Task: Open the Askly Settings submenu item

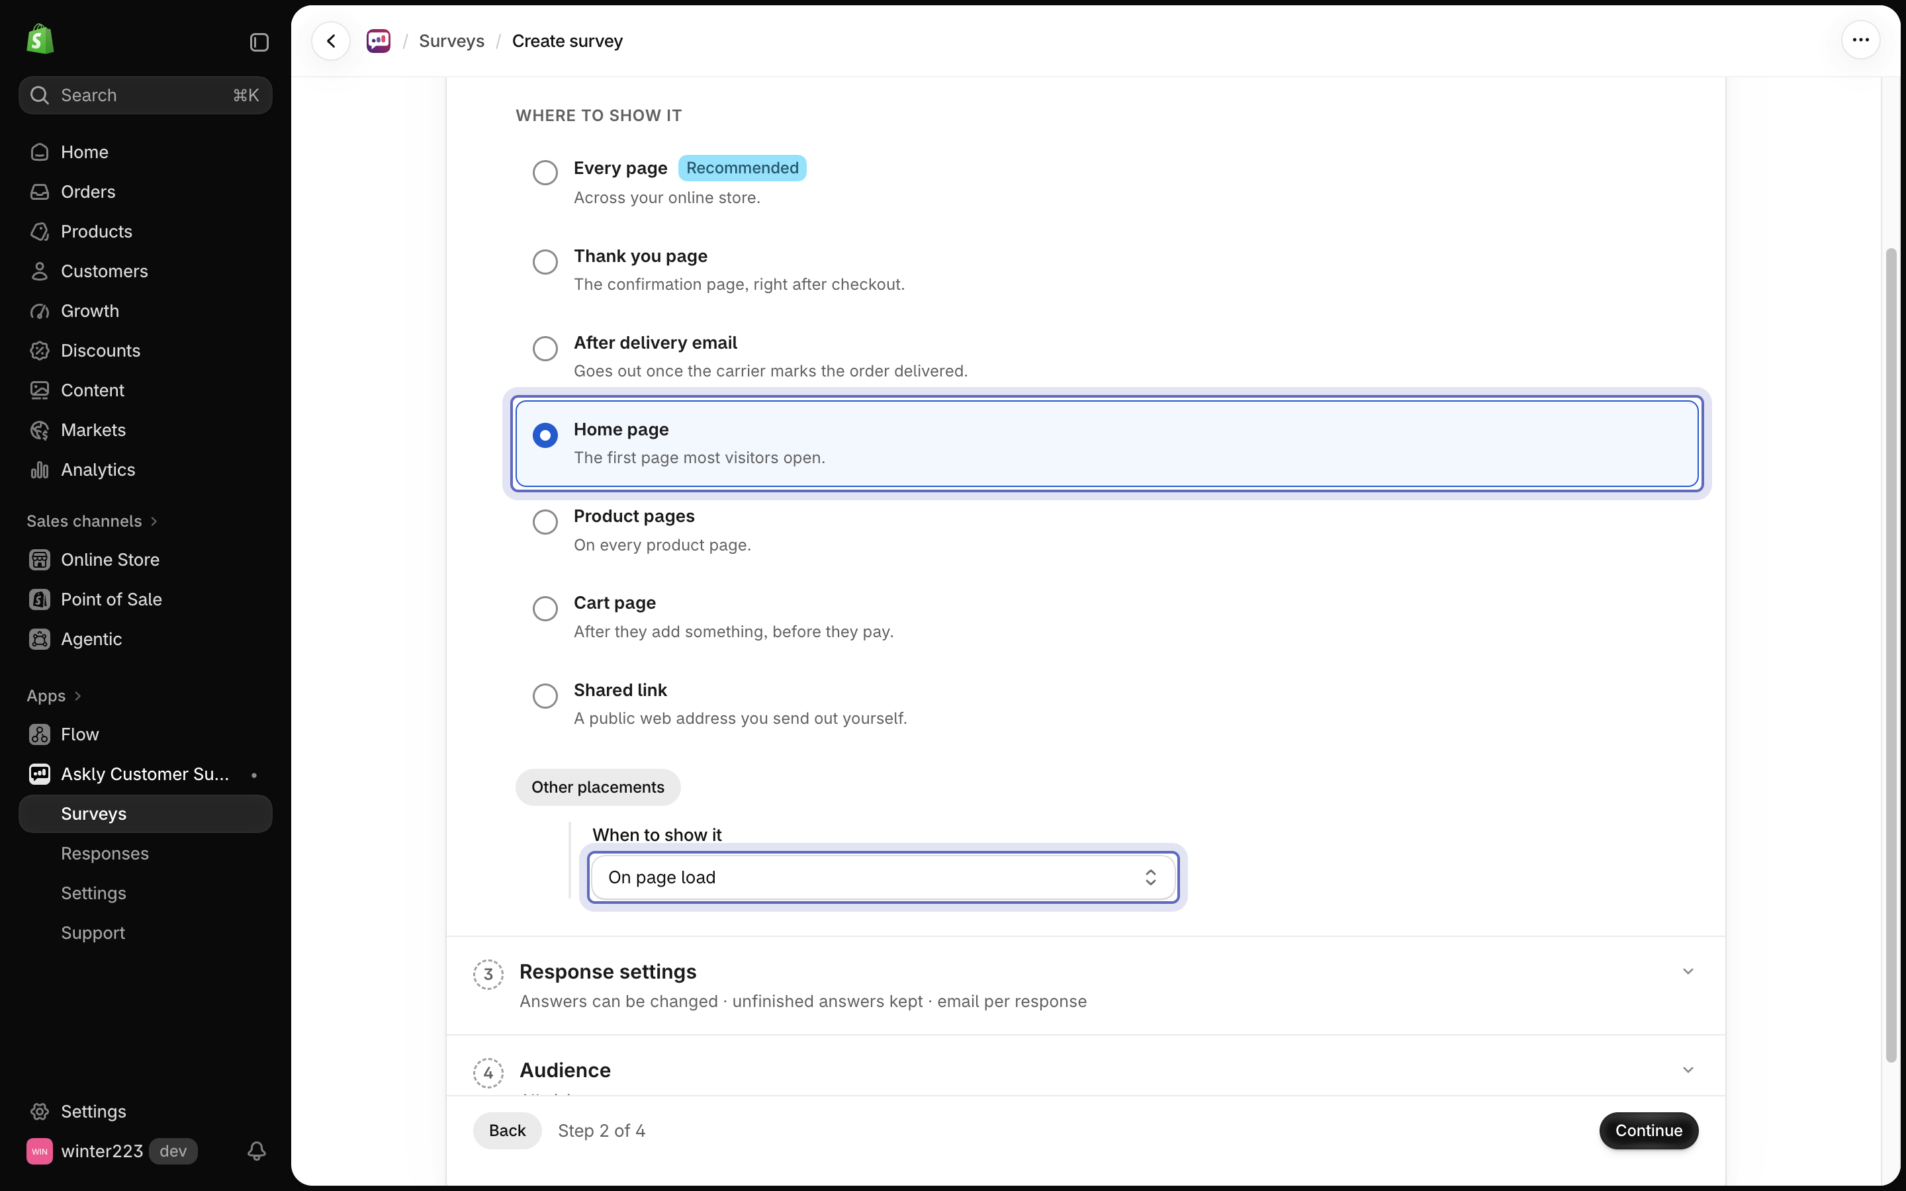Action: (145, 893)
